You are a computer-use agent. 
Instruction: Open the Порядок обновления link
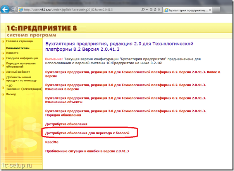point(126,113)
